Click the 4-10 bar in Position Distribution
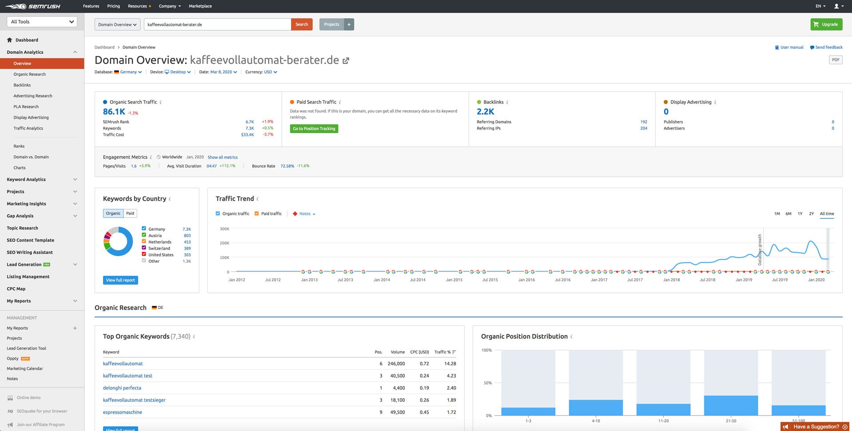The width and height of the screenshot is (852, 431). tap(596, 407)
